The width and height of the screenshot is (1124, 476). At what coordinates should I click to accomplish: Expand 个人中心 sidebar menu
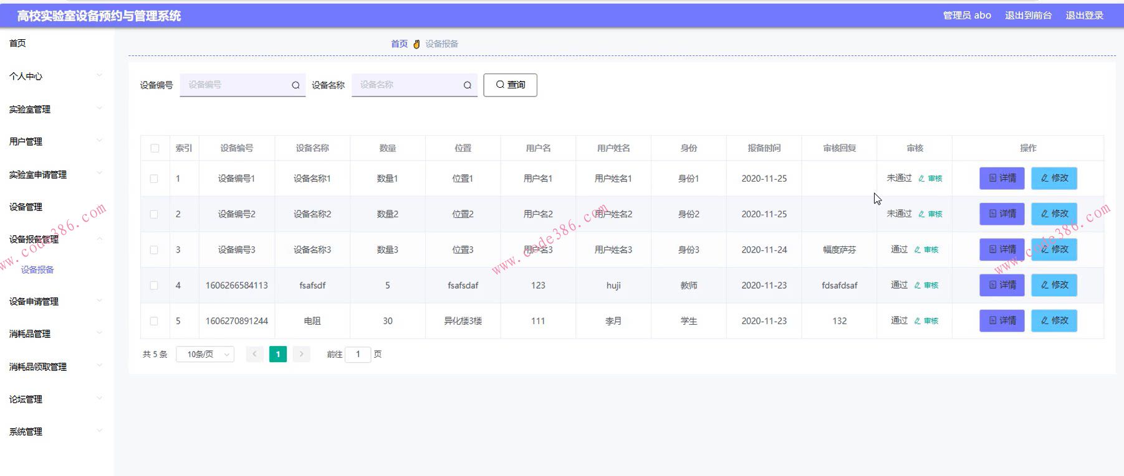(56, 76)
